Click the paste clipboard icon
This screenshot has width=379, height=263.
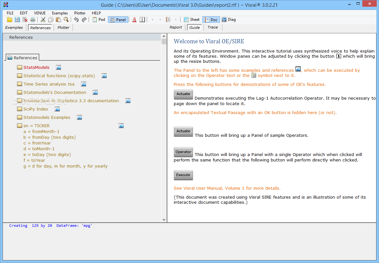58,20
